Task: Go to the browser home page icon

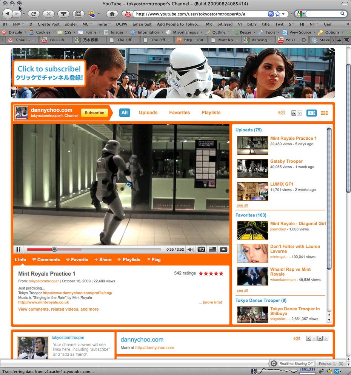Action: tap(112, 14)
